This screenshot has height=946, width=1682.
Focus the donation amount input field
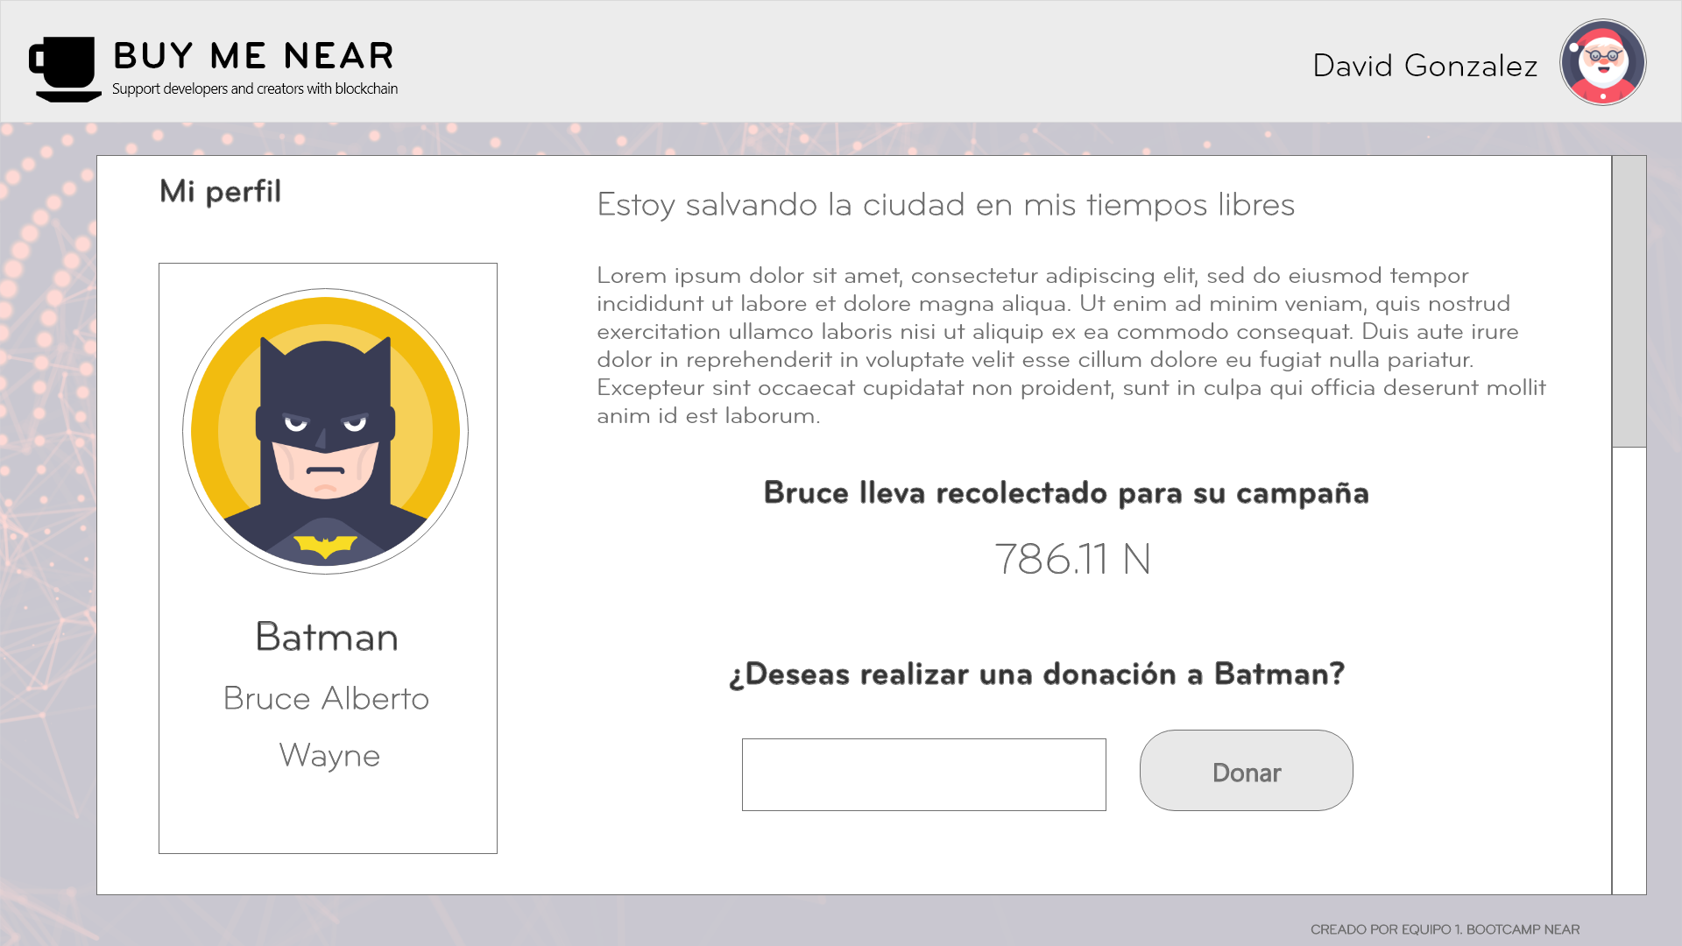pos(923,774)
